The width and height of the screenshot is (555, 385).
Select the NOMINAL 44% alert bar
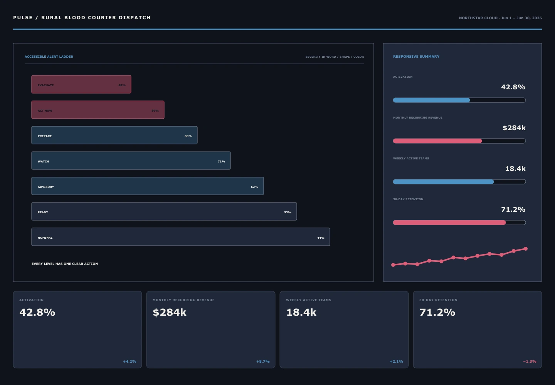click(x=181, y=237)
